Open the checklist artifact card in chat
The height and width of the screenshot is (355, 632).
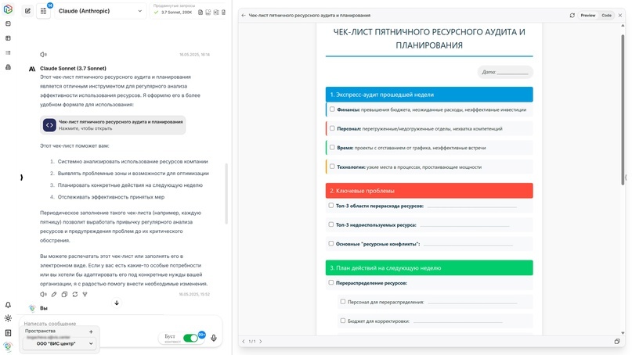click(x=113, y=125)
